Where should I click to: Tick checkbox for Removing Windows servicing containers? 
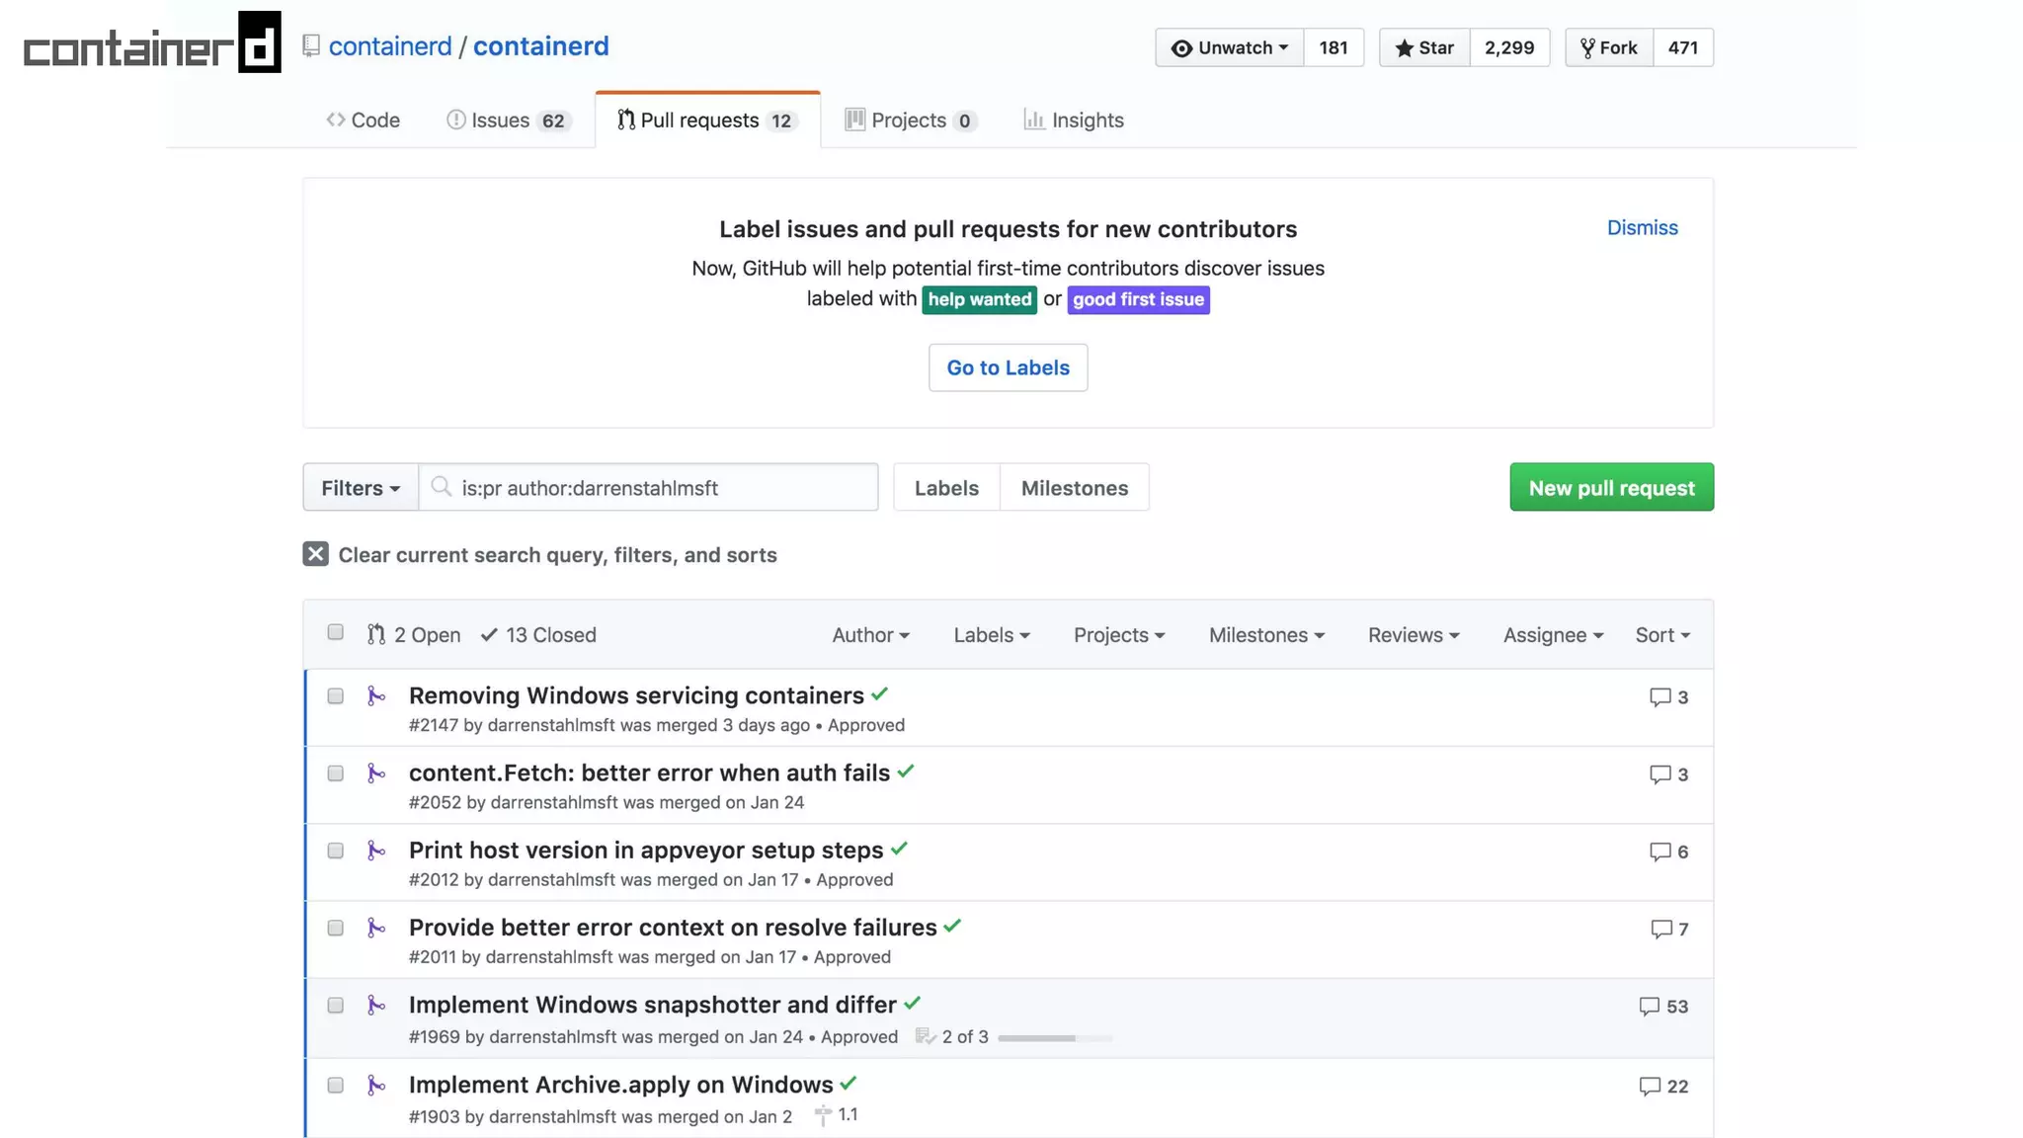tap(335, 696)
